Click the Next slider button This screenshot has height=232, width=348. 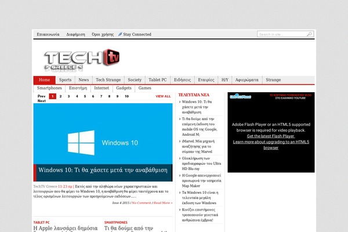pos(42,101)
